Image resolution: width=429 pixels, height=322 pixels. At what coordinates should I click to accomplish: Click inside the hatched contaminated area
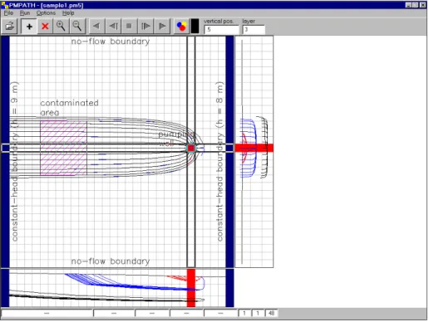click(x=63, y=148)
